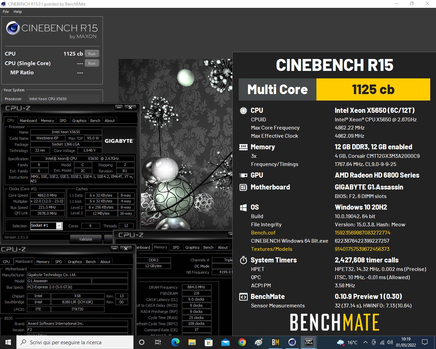The width and height of the screenshot is (436, 349).
Task: Click Bench.cof hash value 15923569987083272774
Action: [x=362, y=233]
